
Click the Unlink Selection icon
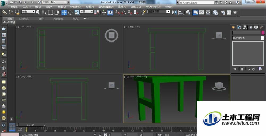pyautogui.click(x=11, y=12)
